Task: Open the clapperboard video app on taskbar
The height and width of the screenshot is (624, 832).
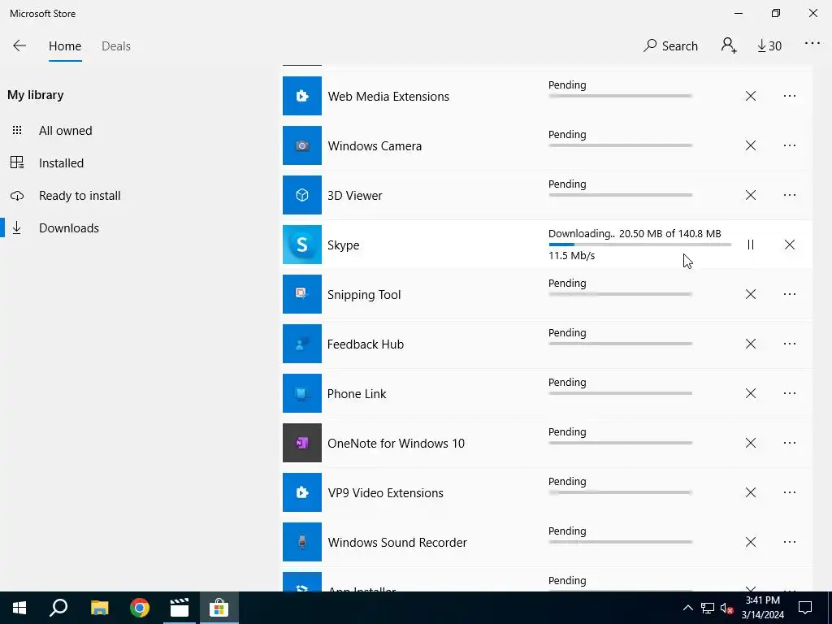Action: click(180, 608)
